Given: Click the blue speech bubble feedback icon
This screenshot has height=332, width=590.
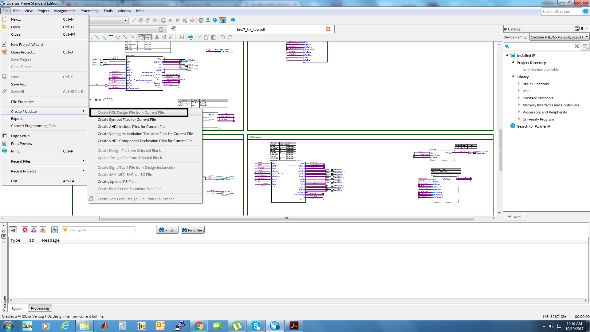Looking at the screenshot, I should tap(233, 20).
